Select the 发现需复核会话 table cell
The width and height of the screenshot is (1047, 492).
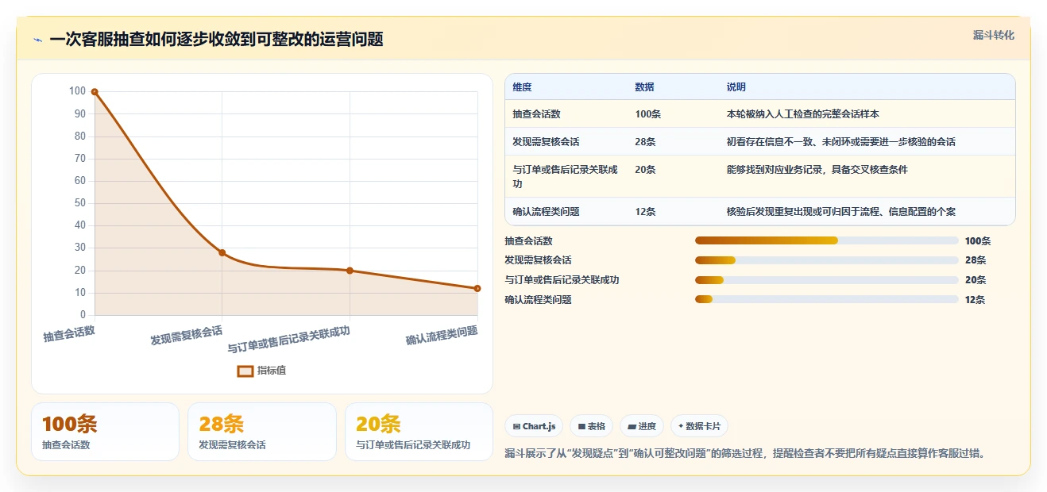[x=566, y=142]
